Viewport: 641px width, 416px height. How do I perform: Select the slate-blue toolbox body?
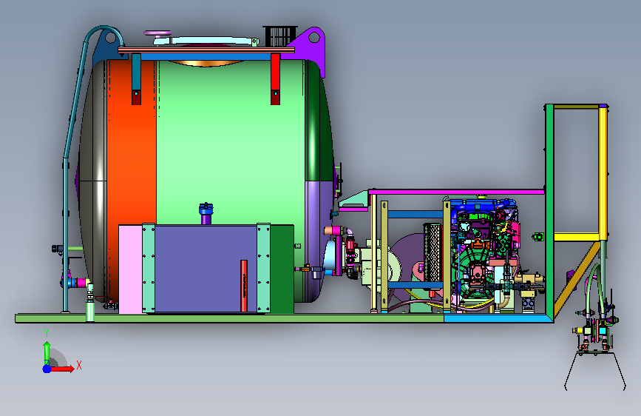coord(206,269)
